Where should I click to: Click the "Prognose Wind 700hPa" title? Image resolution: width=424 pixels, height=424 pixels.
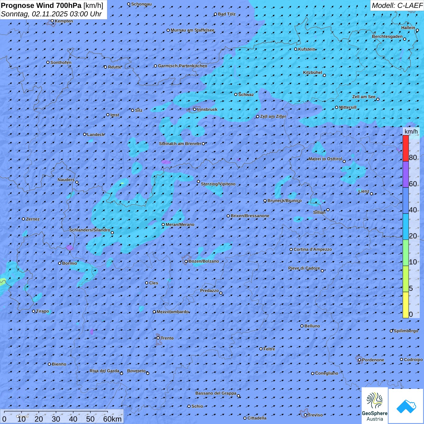41,5
